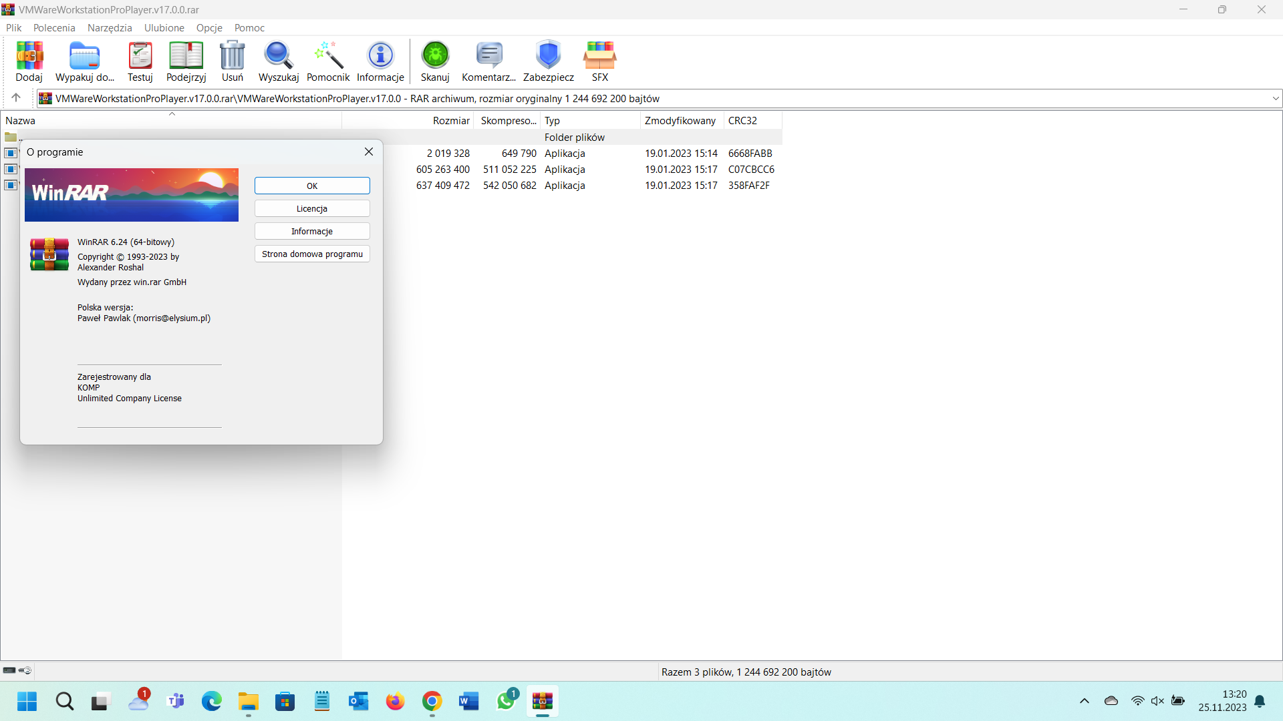
Task: Expand the archive path dropdown arrow
Action: coord(1275,98)
